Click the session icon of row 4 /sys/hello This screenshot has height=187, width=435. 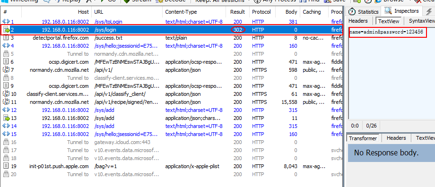point(6,46)
